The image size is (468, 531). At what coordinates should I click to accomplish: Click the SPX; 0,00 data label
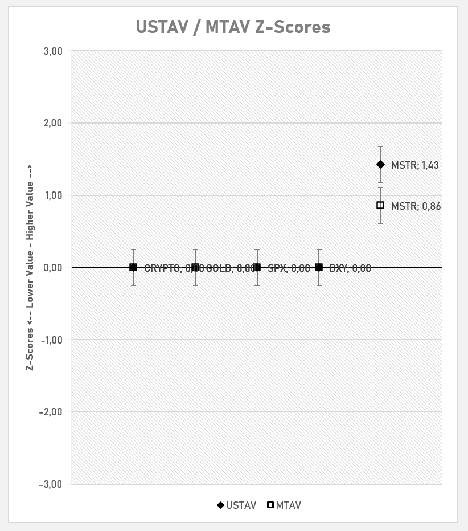click(x=289, y=268)
